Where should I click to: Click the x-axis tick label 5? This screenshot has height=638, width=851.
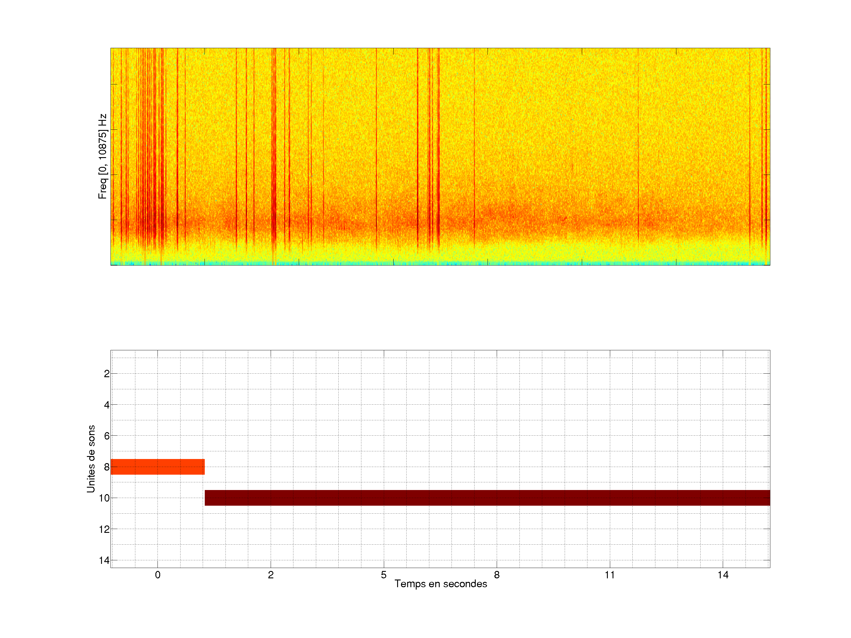pos(384,575)
